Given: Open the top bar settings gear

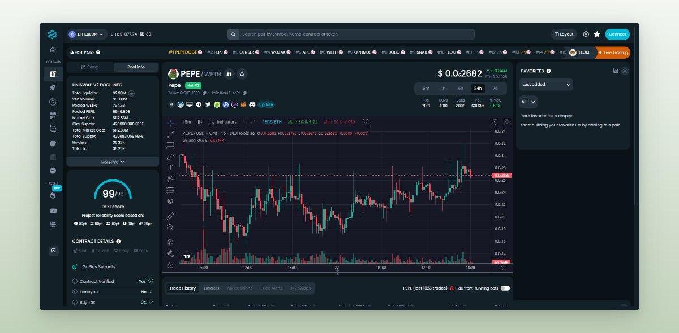Looking at the screenshot, I should click(586, 34).
